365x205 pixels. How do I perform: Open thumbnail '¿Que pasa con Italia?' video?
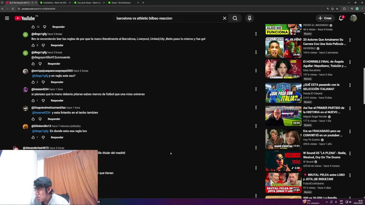point(283,93)
